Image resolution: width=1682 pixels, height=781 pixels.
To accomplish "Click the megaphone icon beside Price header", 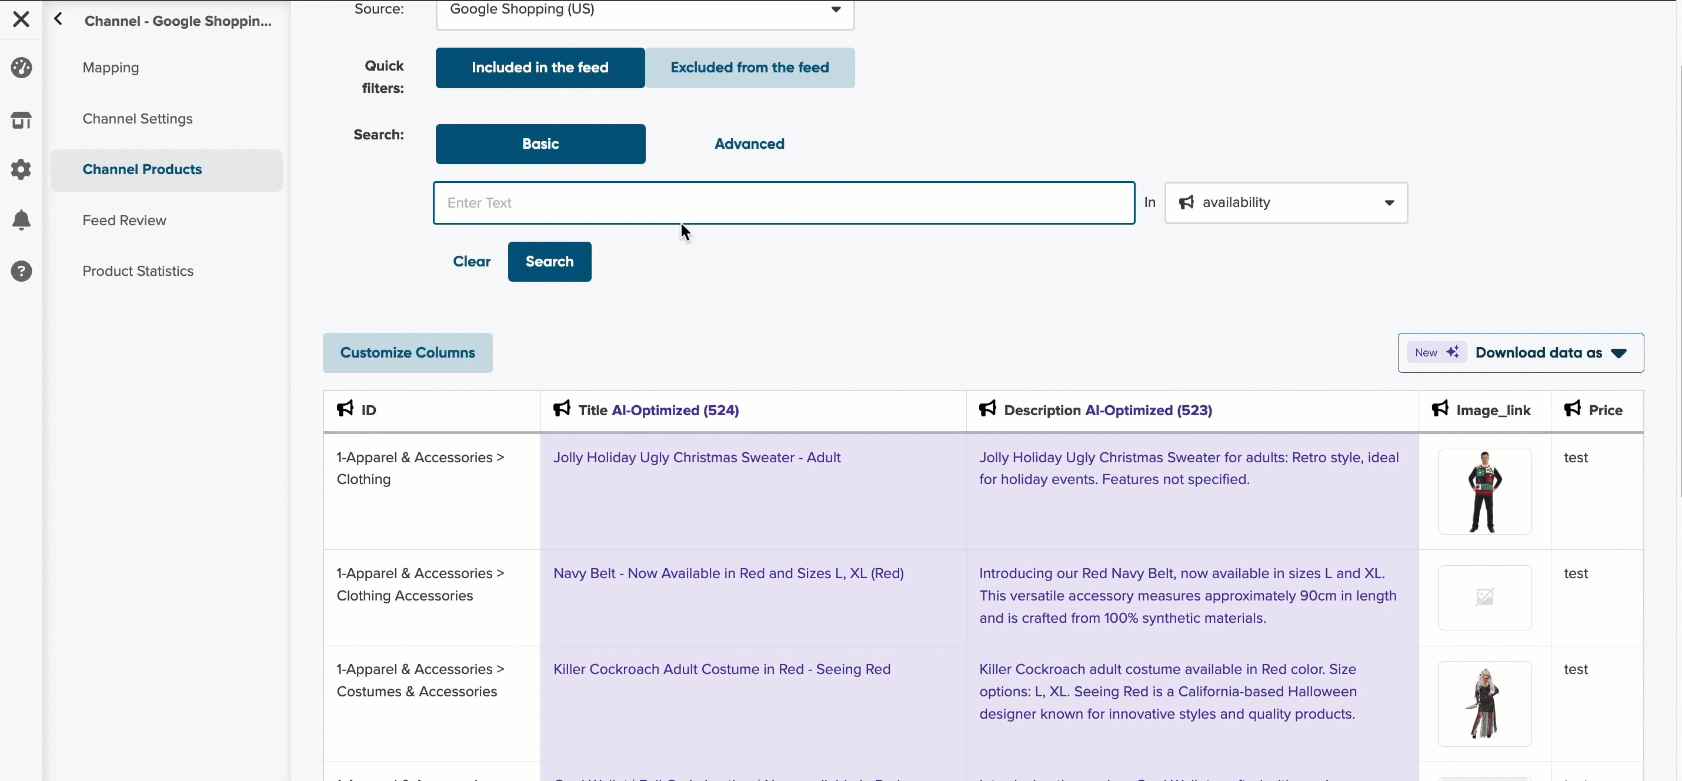I will tap(1572, 409).
